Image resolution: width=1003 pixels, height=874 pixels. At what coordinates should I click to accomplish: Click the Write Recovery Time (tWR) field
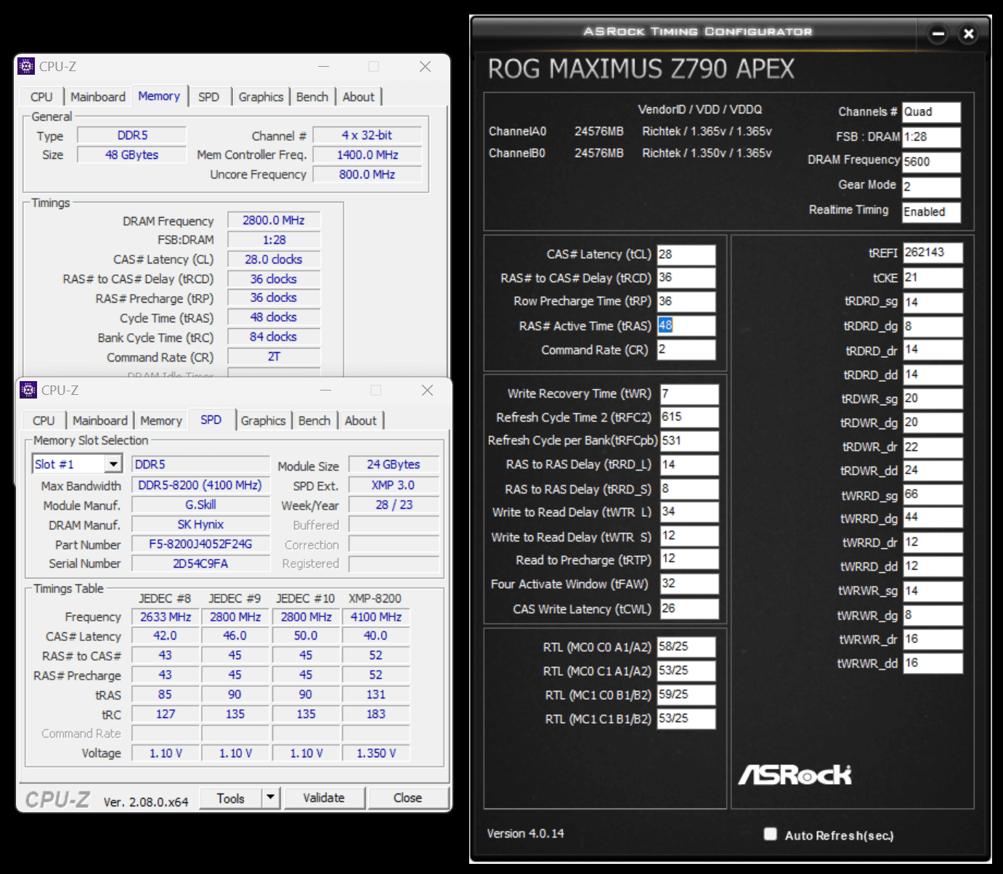coord(689,393)
